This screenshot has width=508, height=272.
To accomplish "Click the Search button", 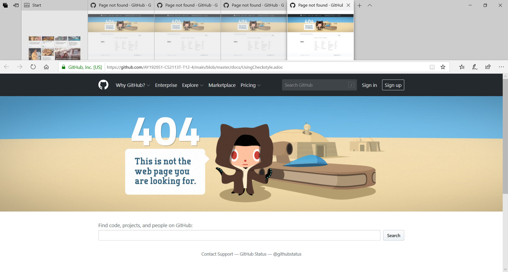I will tap(394, 235).
